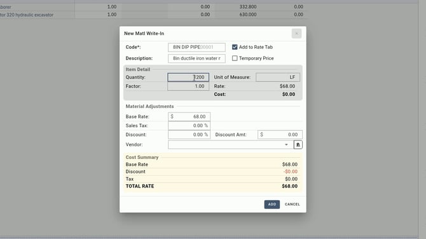Click the 332.800 cell in background table
426x239 pixels.
coord(248,7)
